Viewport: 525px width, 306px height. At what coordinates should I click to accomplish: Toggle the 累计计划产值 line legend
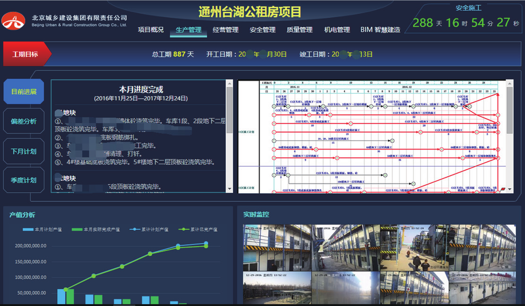148,230
